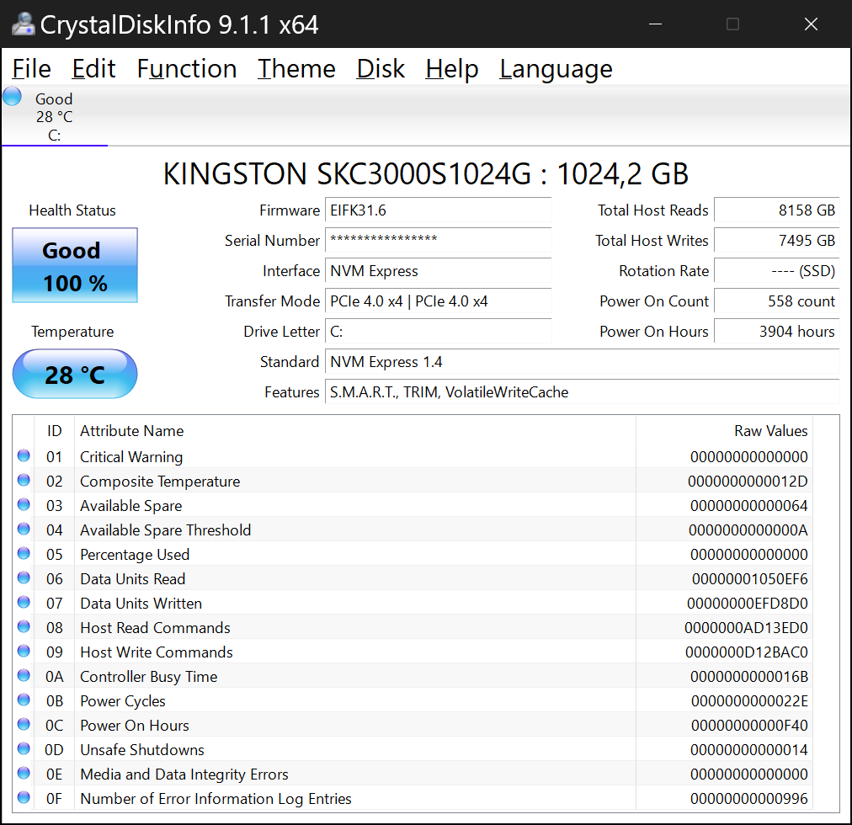Open the Edit menu
The image size is (852, 825).
coord(93,69)
